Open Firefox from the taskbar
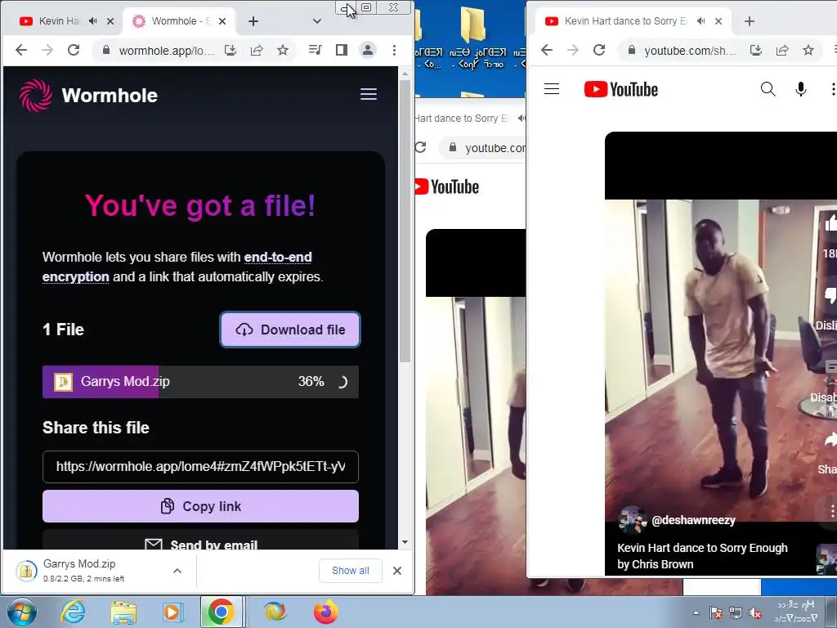 point(325,612)
